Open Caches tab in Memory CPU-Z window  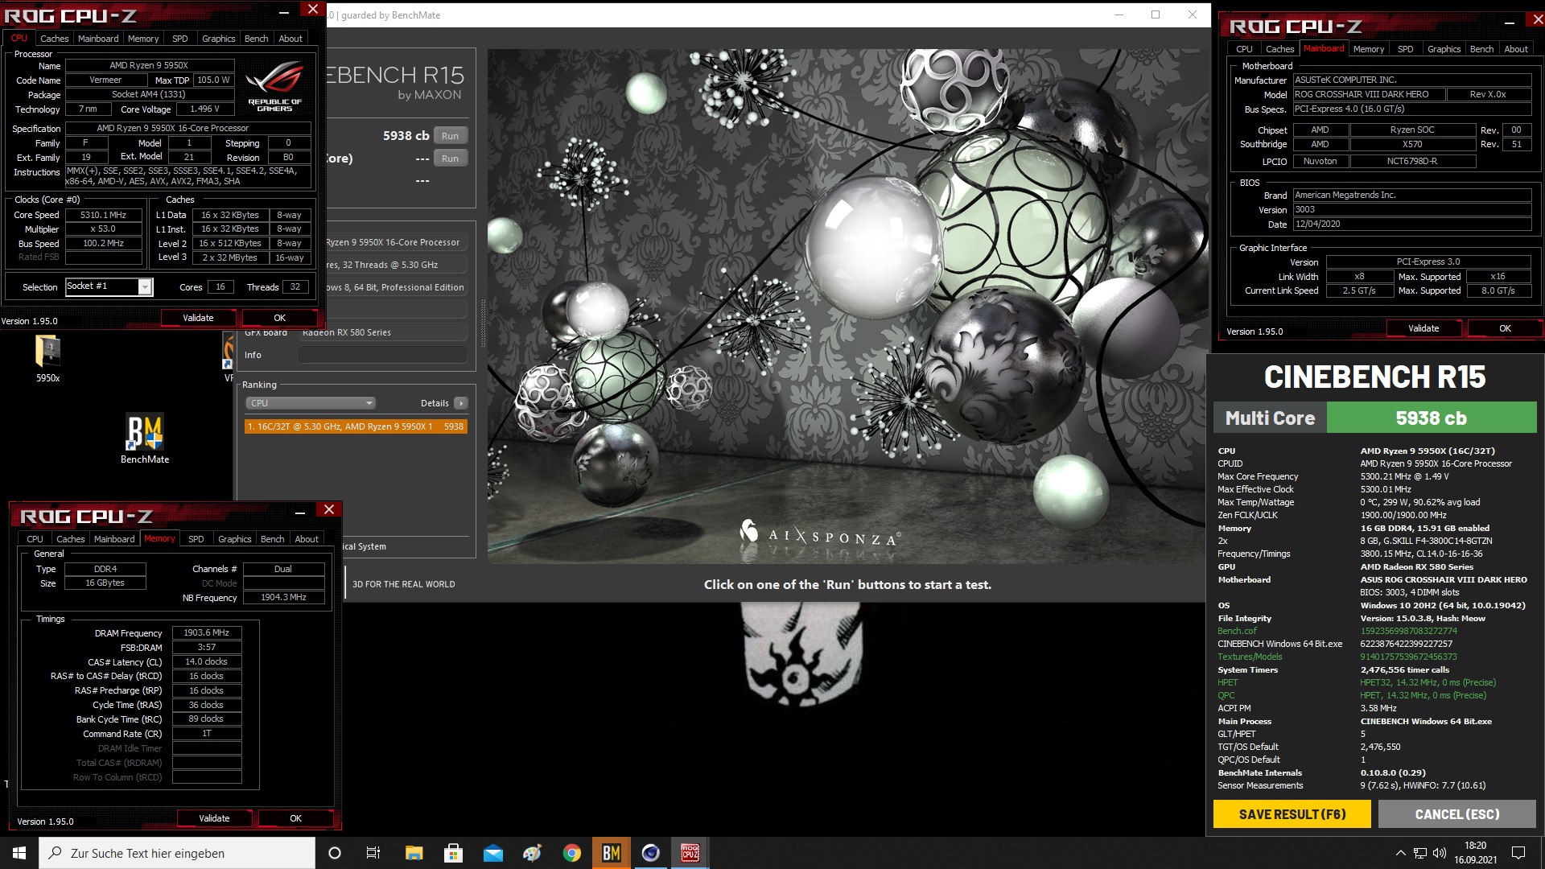coord(71,539)
